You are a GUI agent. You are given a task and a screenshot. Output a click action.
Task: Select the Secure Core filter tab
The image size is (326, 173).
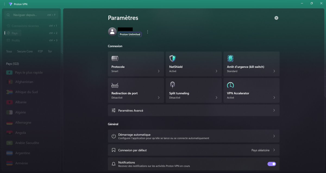point(25,51)
